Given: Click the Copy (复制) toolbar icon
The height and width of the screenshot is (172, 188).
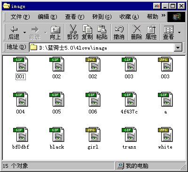Looking at the screenshot, I should point(87,29).
